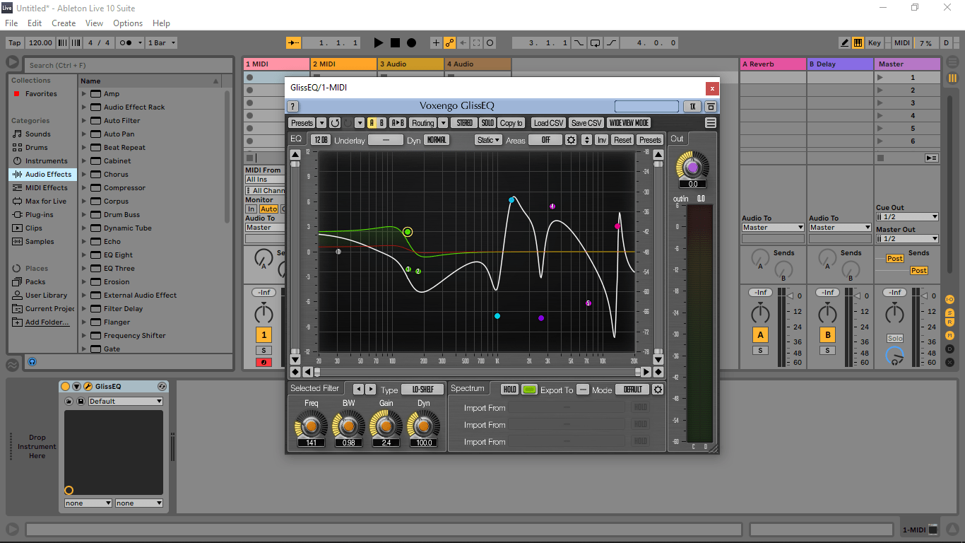Click the purple EQ filter node
The width and height of the screenshot is (965, 543).
pyautogui.click(x=541, y=318)
